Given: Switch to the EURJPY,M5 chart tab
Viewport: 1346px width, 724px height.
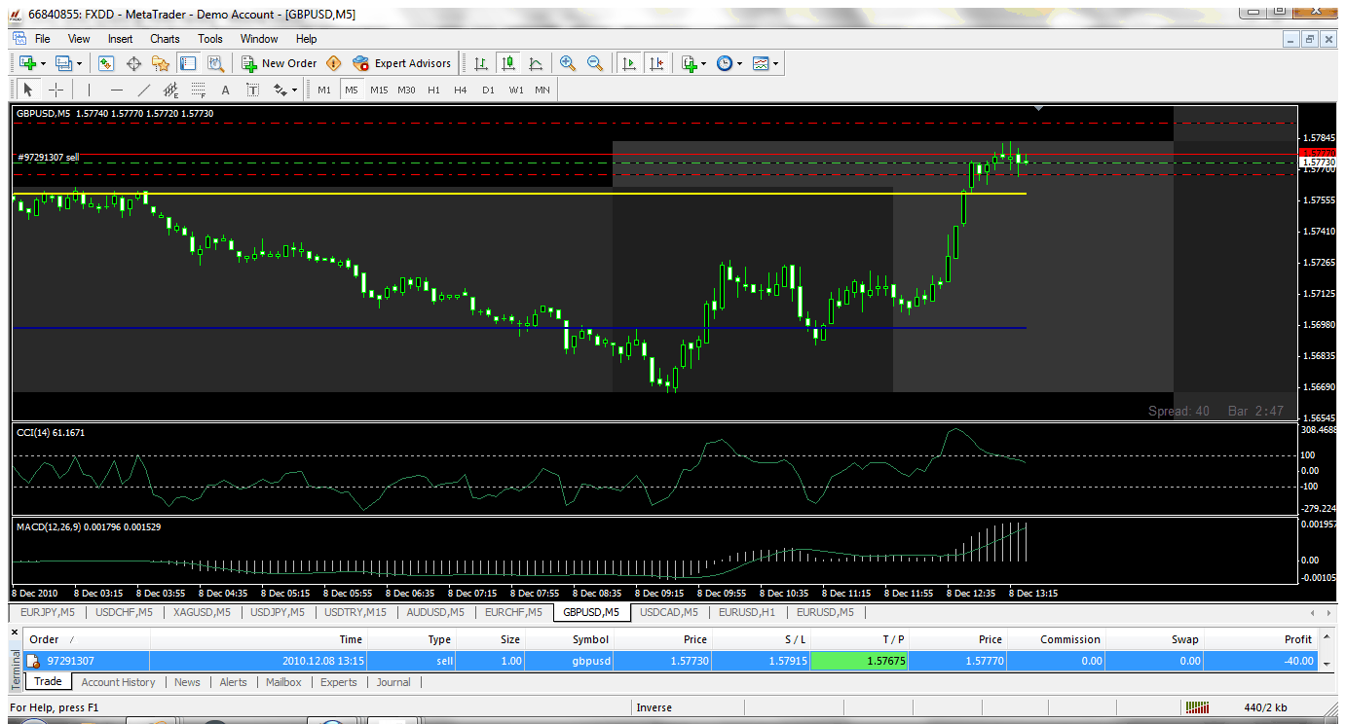Looking at the screenshot, I should (x=48, y=612).
